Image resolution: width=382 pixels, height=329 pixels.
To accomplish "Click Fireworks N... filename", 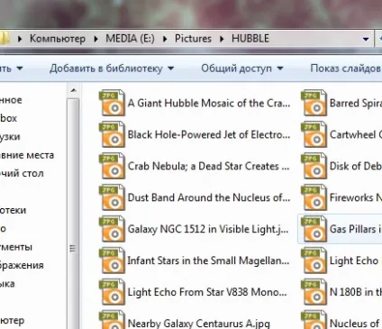I will [356, 197].
